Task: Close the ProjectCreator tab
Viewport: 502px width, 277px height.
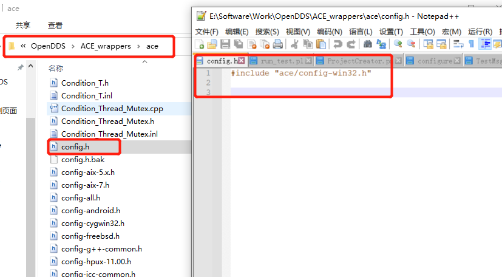Action: (x=398, y=61)
